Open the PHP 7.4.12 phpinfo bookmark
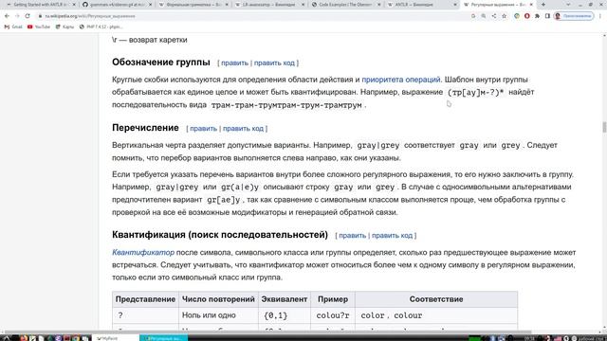The image size is (607, 341). 101,27
